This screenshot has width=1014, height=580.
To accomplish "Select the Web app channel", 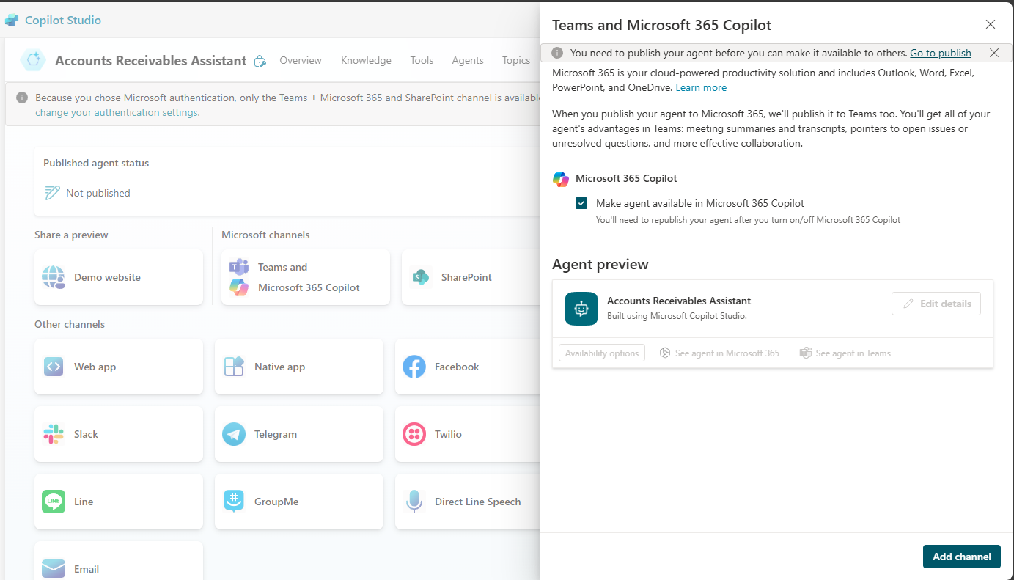I will pos(118,367).
